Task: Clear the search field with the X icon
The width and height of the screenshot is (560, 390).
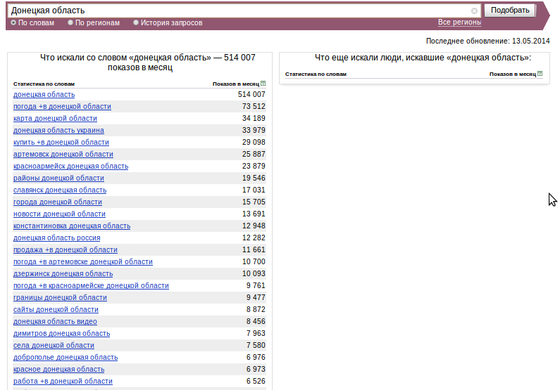Action: 474,11
